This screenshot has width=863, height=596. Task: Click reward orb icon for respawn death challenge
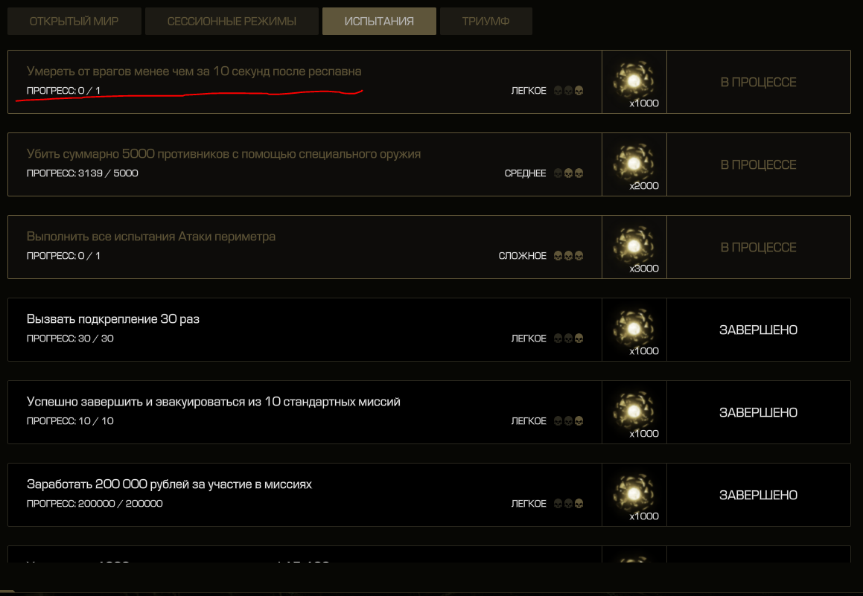coord(634,80)
